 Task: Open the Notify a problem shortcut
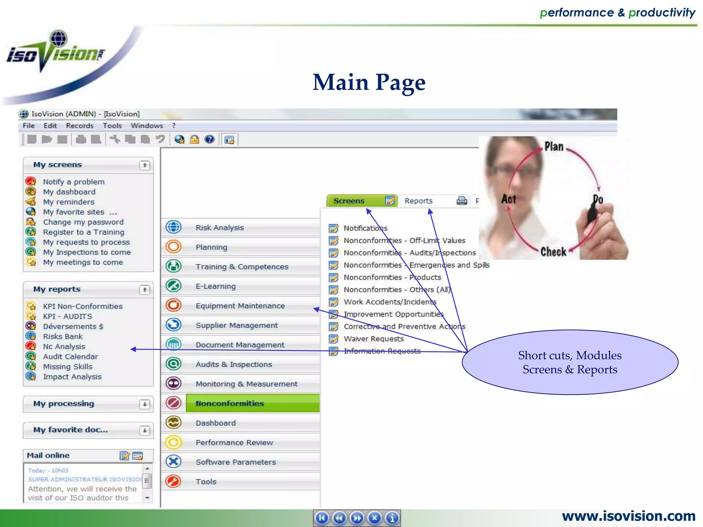73,182
